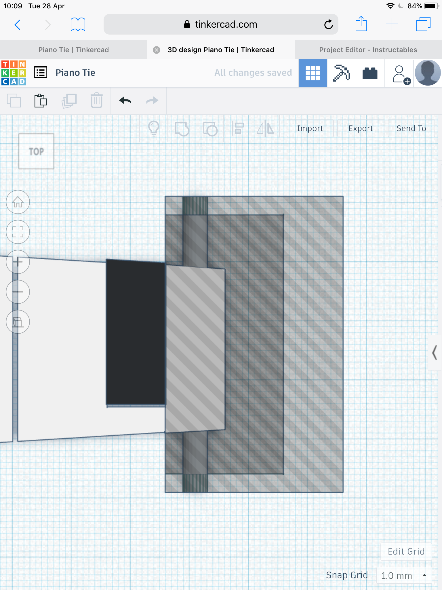Delete selection with trash icon

pyautogui.click(x=97, y=101)
